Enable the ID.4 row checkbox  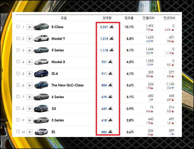(18, 73)
